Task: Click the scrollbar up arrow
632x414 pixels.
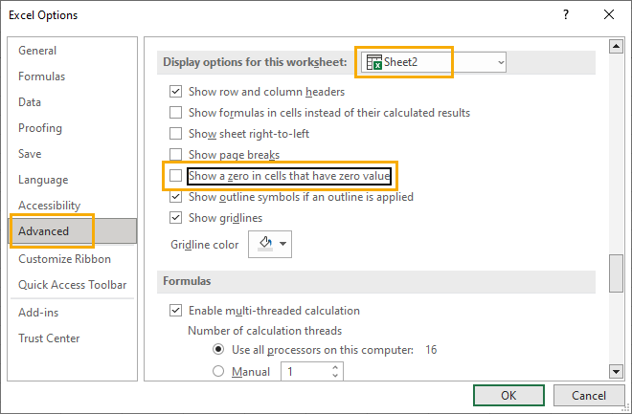Action: click(616, 47)
